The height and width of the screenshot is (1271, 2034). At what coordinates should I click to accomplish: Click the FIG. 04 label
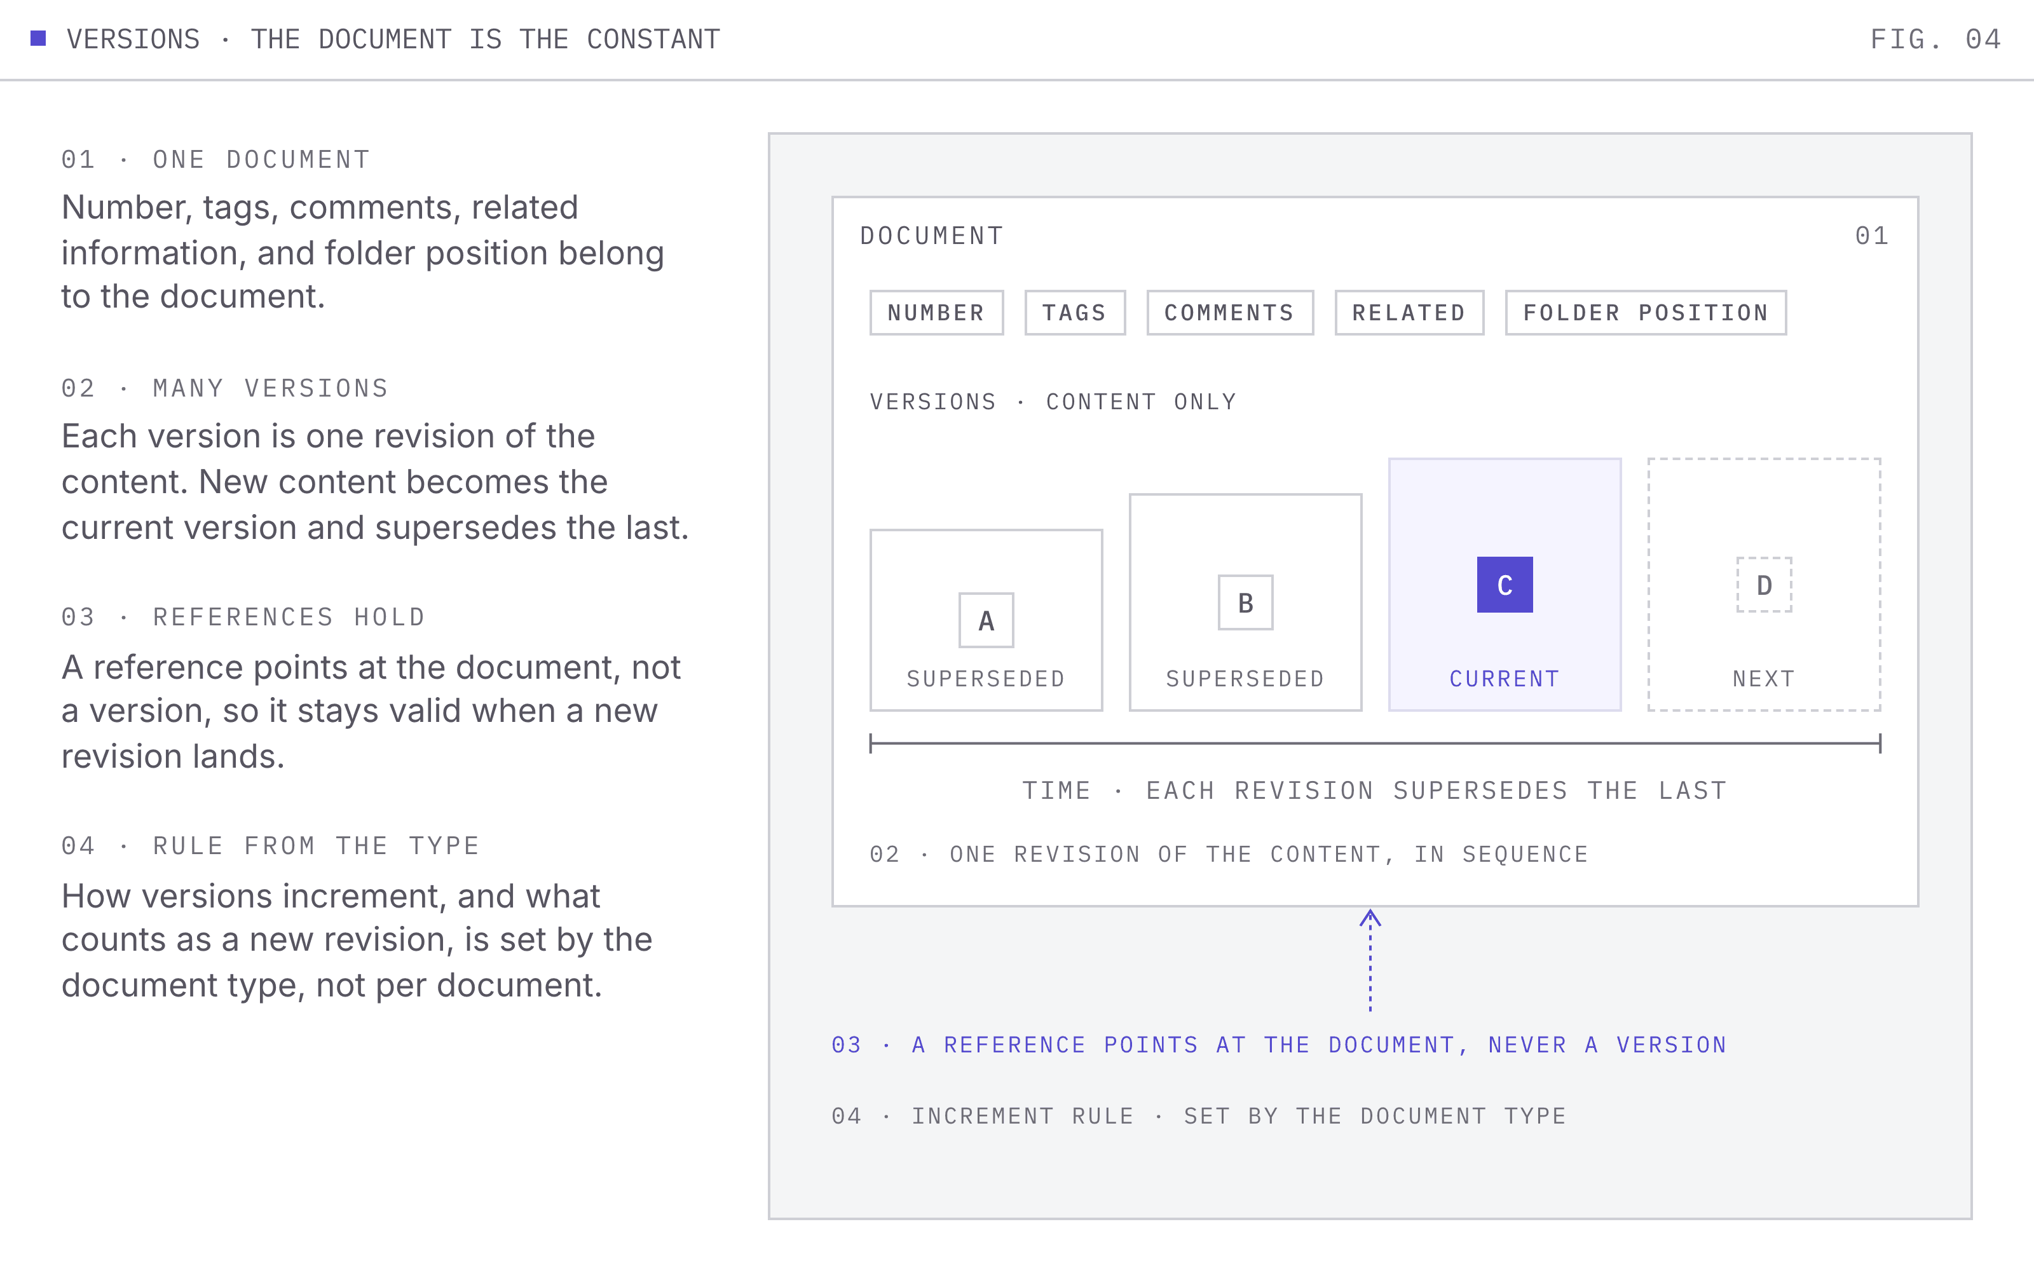pyautogui.click(x=1935, y=39)
